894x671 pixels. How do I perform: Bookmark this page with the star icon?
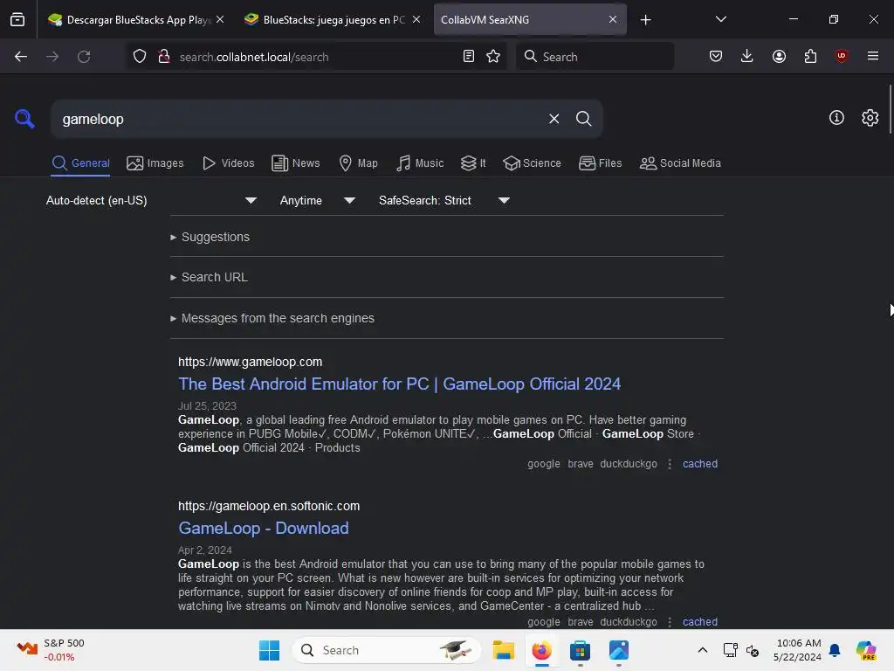click(493, 57)
